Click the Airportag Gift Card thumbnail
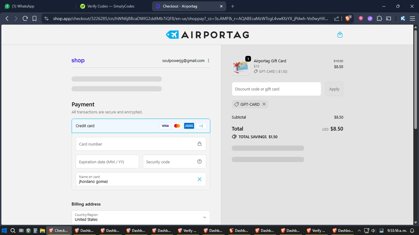This screenshot has height=235, width=419. pyautogui.click(x=241, y=66)
